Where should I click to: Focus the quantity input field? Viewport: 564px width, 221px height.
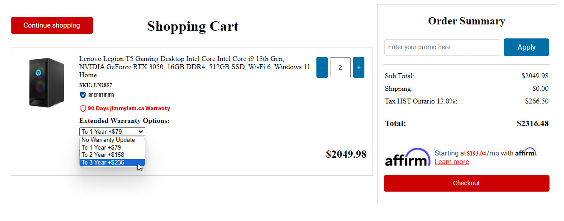click(x=340, y=67)
